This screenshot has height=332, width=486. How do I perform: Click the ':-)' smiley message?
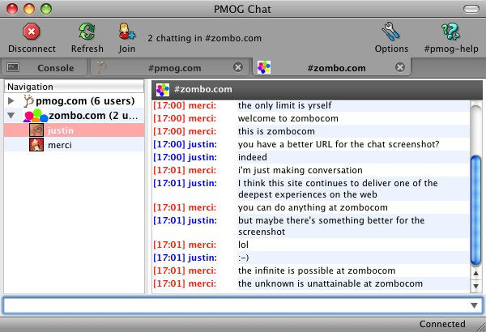click(x=243, y=258)
